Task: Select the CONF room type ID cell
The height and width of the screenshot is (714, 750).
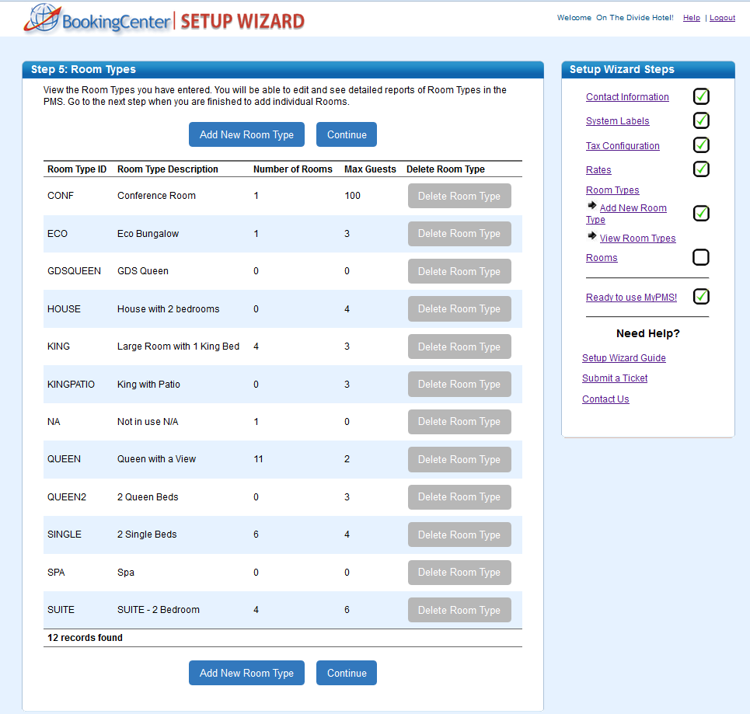Action: [x=61, y=196]
